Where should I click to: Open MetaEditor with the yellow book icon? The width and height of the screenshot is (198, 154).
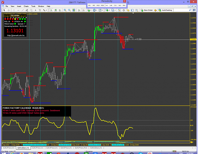point(156,10)
